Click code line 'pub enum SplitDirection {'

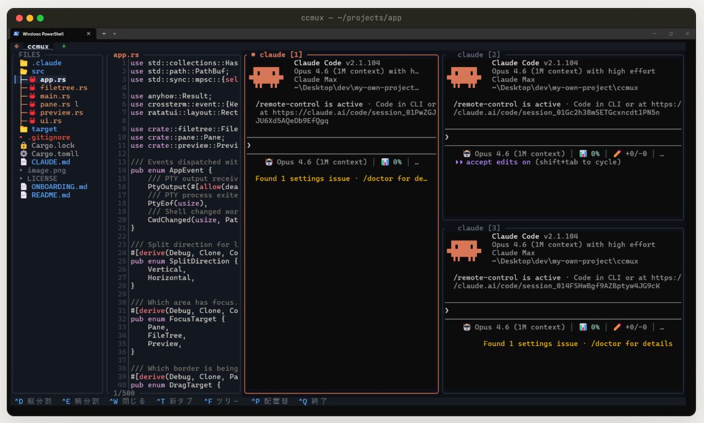pyautogui.click(x=184, y=261)
